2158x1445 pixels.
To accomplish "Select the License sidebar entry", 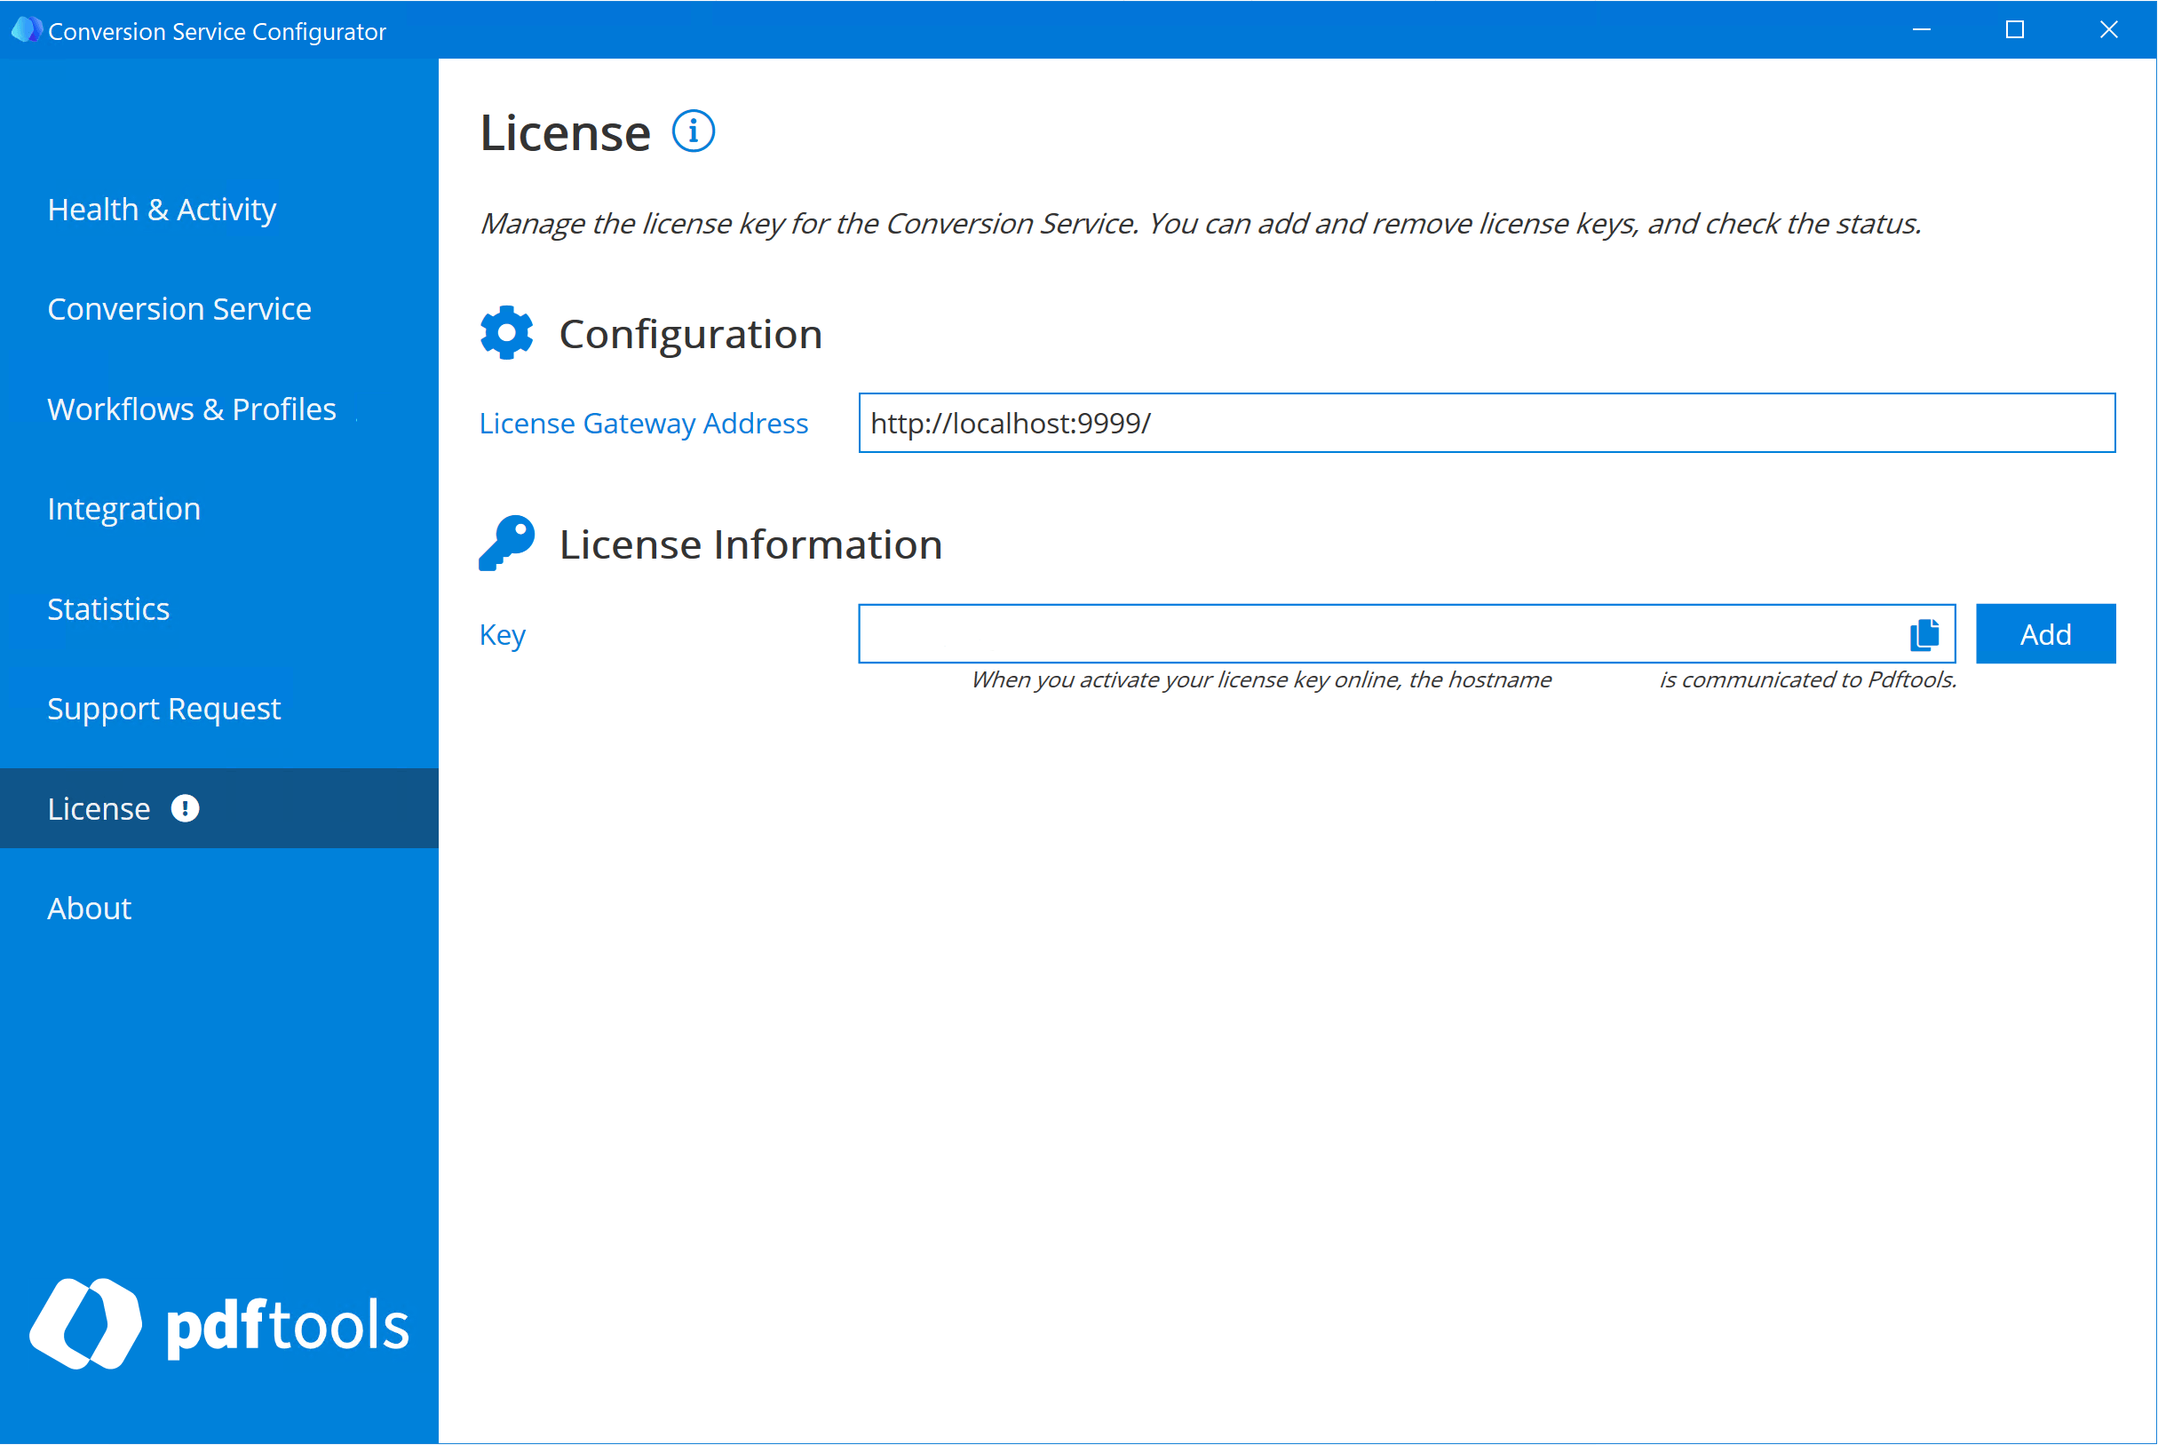I will pyautogui.click(x=99, y=808).
